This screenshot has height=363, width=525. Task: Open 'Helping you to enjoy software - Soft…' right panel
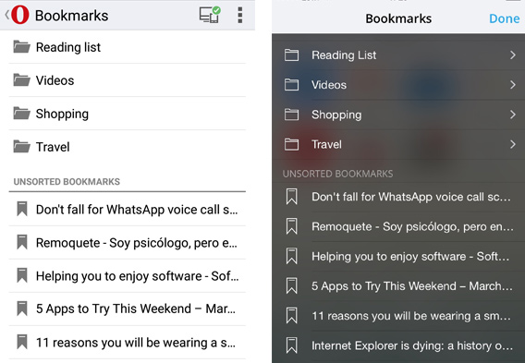pyautogui.click(x=410, y=257)
